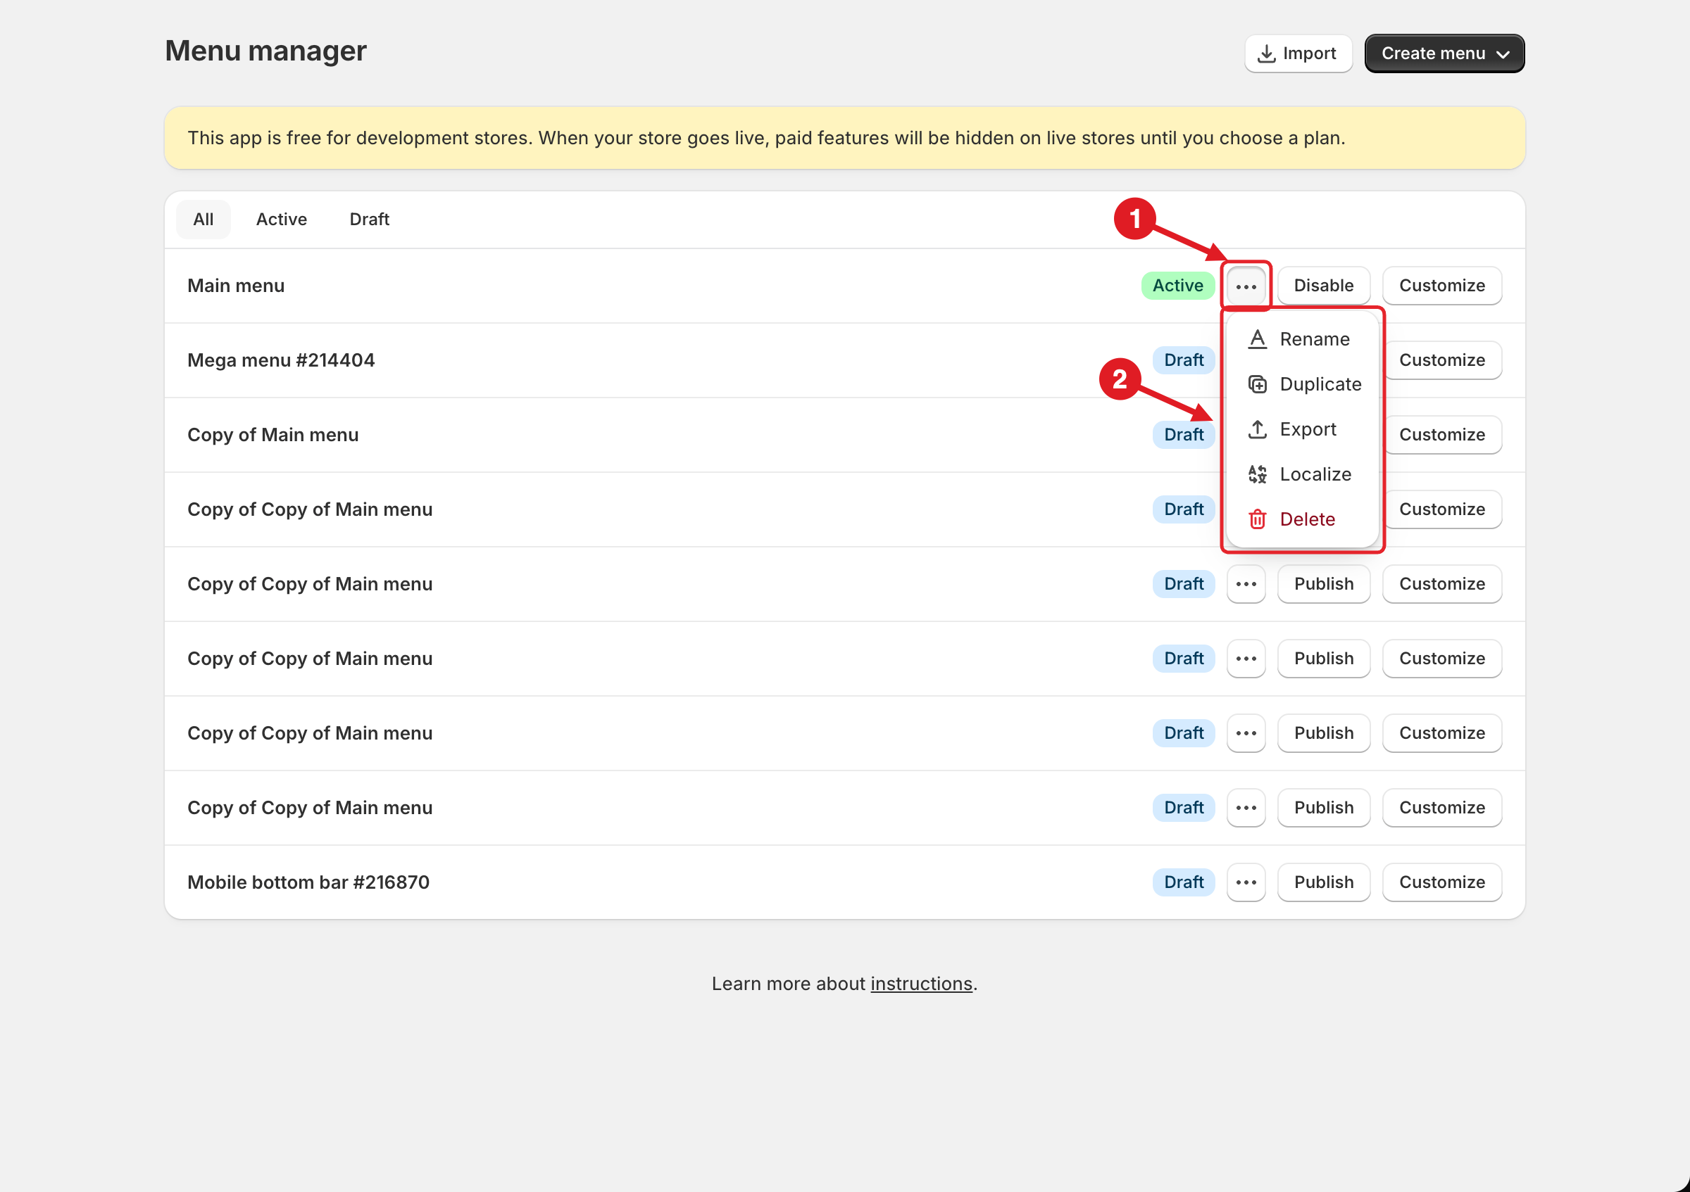
Task: Open the three-dot options for Main menu
Action: pos(1246,285)
